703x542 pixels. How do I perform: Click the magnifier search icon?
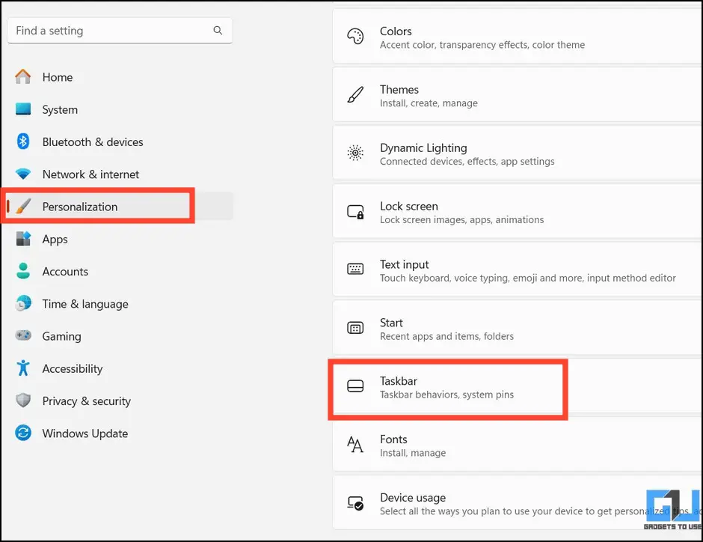pyautogui.click(x=218, y=31)
